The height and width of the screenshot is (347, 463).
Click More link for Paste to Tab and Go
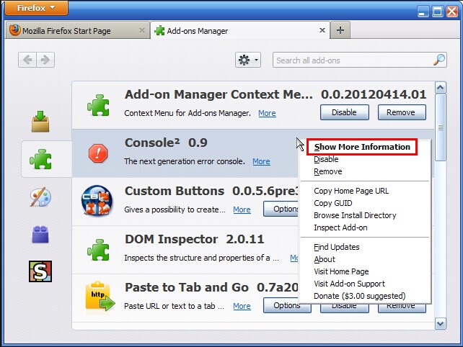click(242, 306)
